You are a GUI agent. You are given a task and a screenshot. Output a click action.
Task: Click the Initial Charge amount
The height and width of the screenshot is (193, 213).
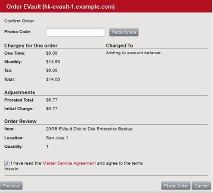click(x=52, y=109)
